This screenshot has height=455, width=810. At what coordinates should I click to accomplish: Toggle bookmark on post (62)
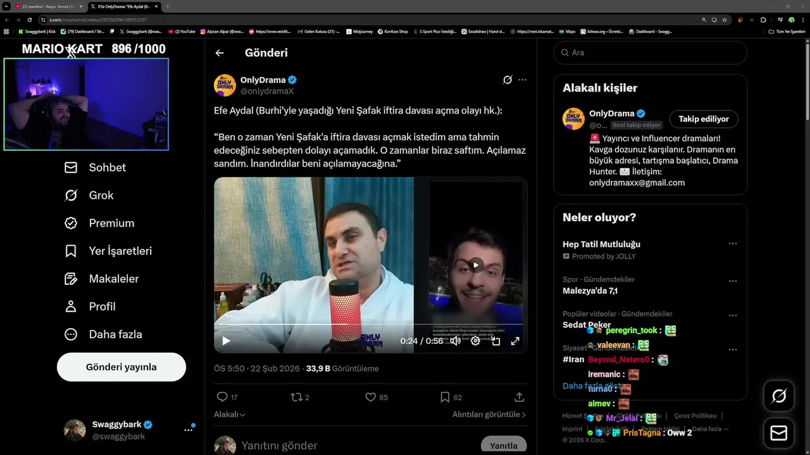tap(445, 397)
